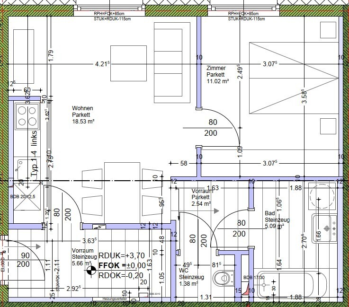Click the 90/200 entrance door label
Screen dimensions: 349x307
[x=23, y=260]
